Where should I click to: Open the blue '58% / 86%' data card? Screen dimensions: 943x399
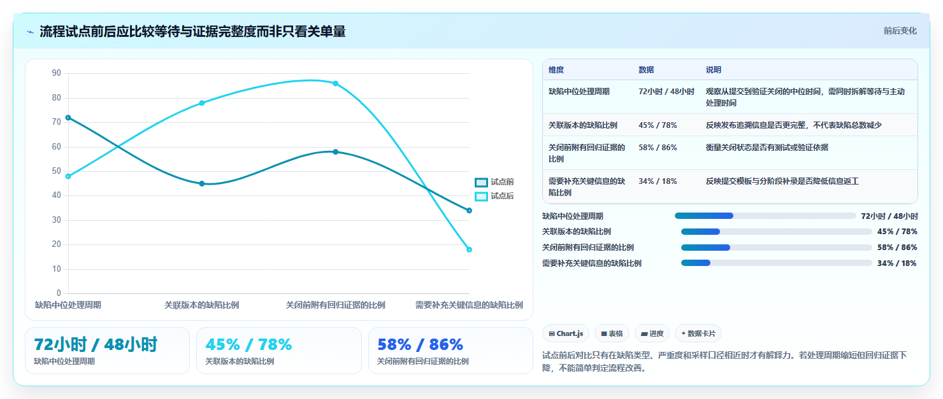[x=450, y=351]
